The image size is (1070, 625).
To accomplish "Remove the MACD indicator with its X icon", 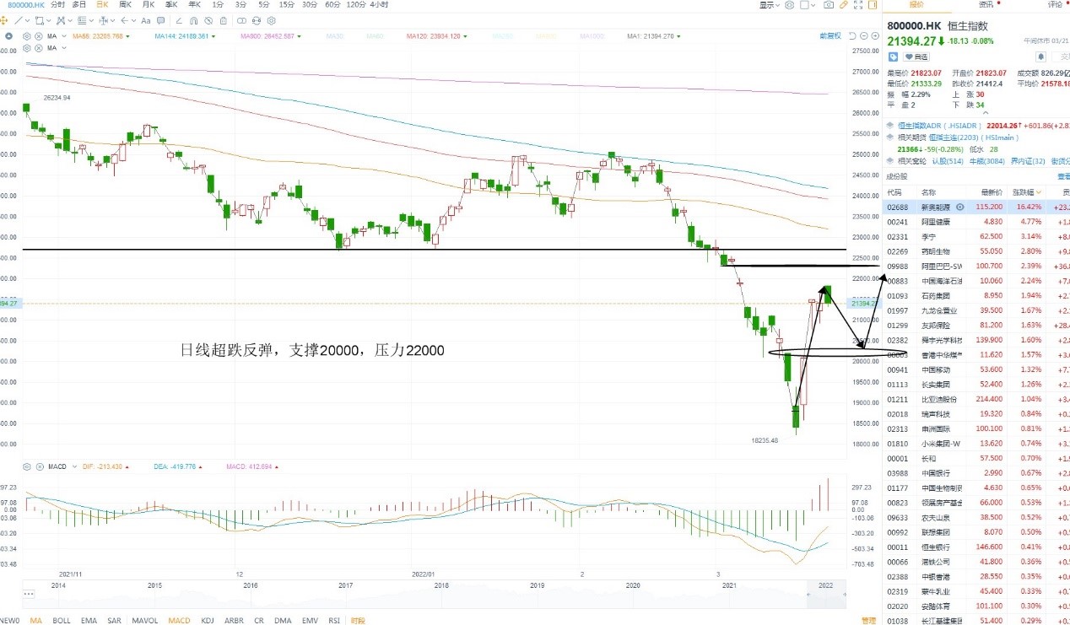I will (38, 466).
